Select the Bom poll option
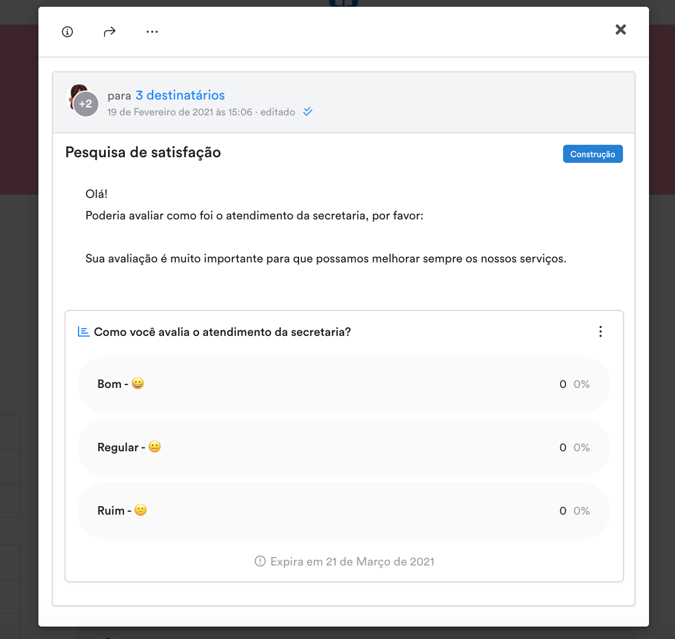Screen dimensions: 675x639 (x=344, y=384)
